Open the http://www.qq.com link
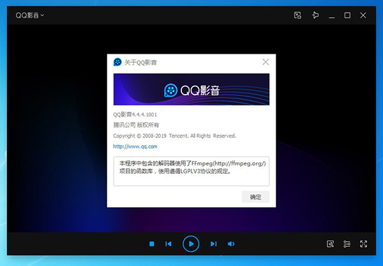Screen dimensions: 383x266 (x=135, y=146)
